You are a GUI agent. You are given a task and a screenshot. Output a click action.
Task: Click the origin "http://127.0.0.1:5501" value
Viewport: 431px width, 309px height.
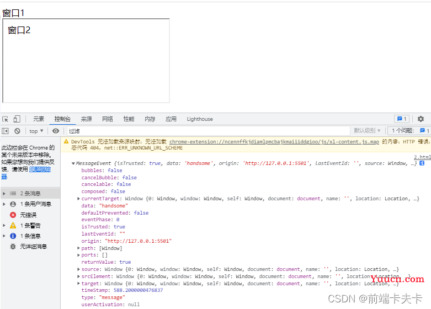point(138,241)
